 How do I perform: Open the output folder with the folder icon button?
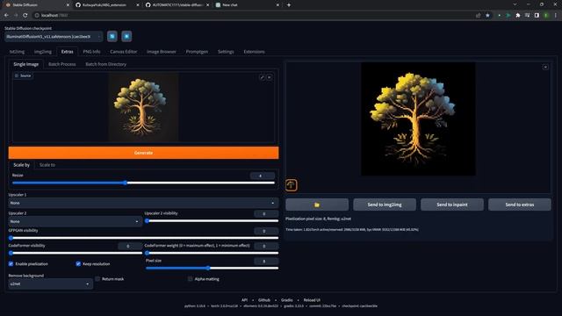[317, 205]
